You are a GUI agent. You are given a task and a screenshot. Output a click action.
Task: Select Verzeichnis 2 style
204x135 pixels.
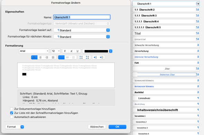[x=166, y=122]
